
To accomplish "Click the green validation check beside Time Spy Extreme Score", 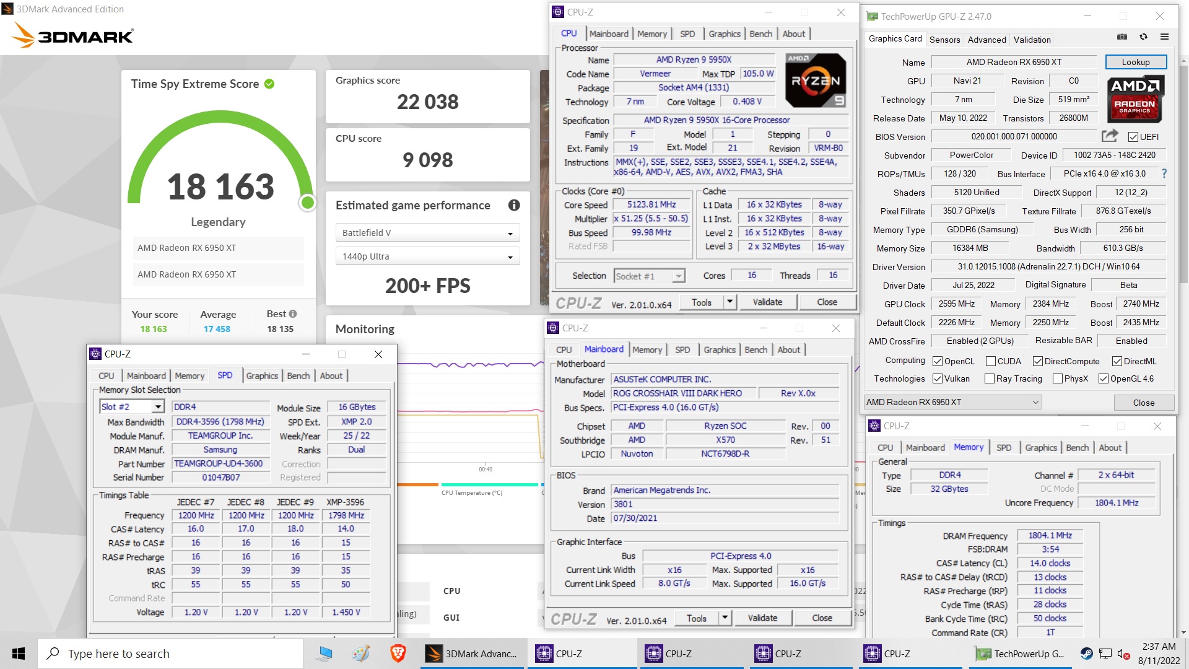I will (269, 84).
